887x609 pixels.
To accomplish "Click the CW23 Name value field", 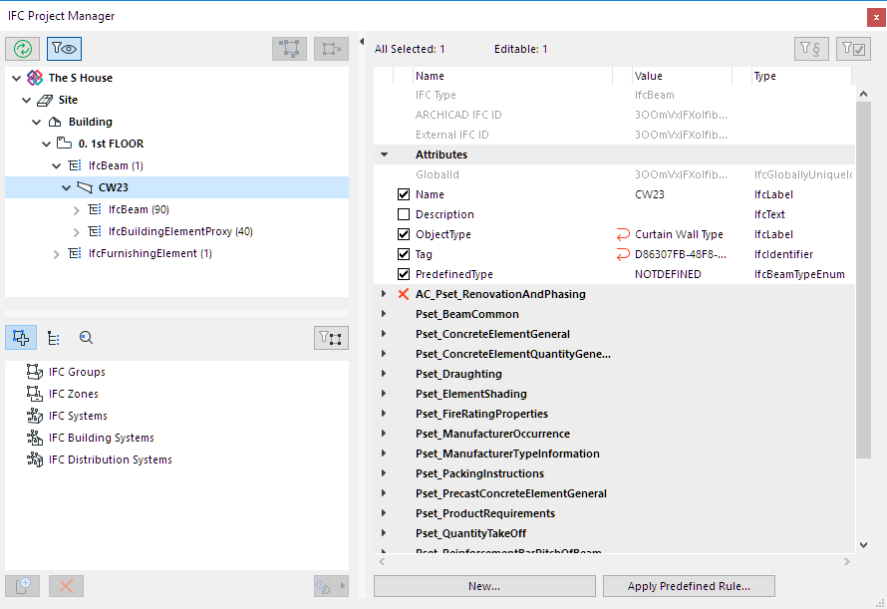I will click(x=650, y=194).
